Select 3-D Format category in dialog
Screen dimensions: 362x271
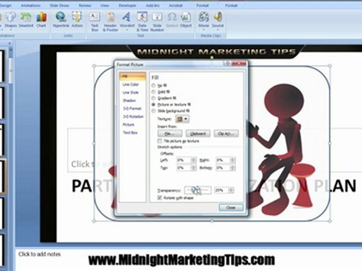click(x=132, y=108)
